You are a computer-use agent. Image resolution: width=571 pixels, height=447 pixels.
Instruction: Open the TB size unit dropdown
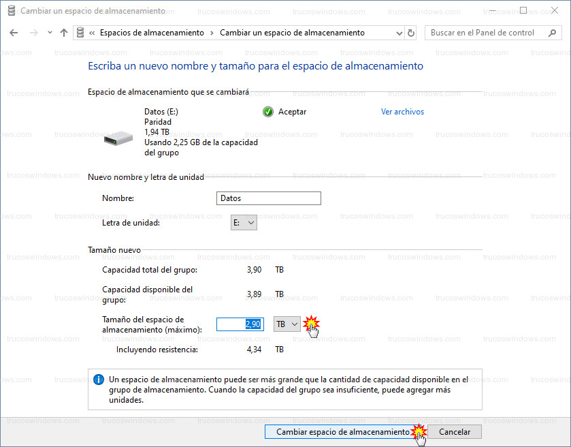click(x=287, y=324)
